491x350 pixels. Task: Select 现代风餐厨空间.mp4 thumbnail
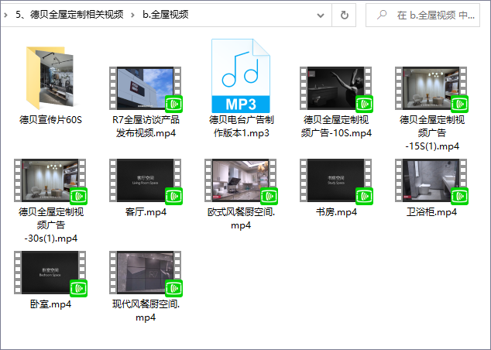(146, 273)
